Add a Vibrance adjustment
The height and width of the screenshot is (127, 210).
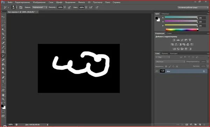(190, 40)
